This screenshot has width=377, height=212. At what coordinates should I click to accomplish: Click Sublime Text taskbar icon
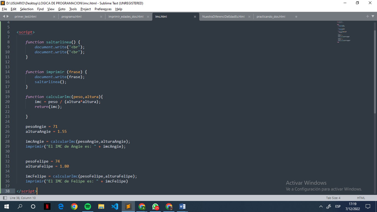click(128, 206)
